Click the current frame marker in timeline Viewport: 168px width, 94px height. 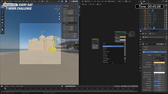point(5,88)
